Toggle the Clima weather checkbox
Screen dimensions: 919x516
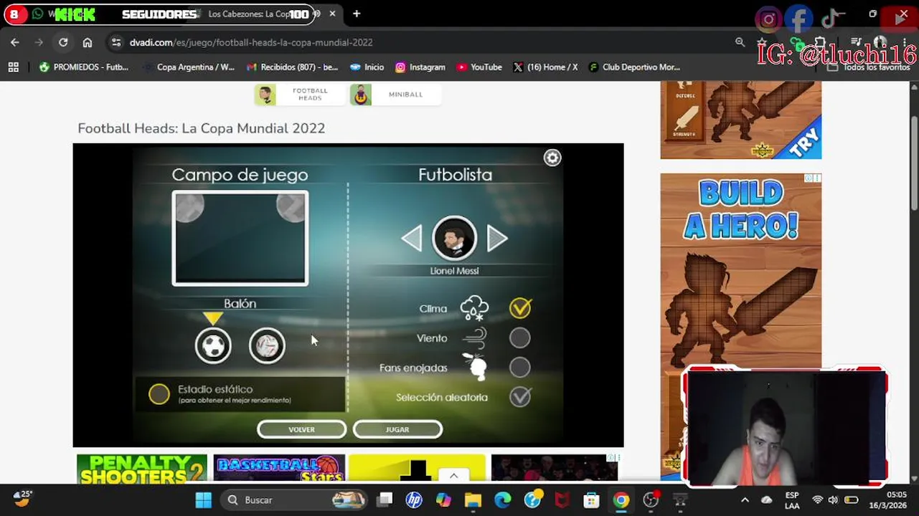coord(520,308)
